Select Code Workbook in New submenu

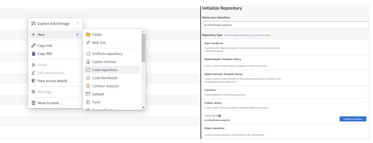pyautogui.click(x=112, y=78)
